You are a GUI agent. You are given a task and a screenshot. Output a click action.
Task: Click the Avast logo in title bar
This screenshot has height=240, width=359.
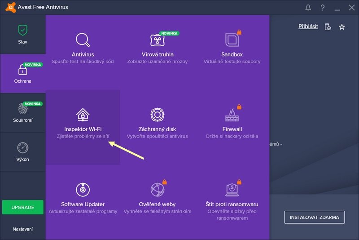coord(10,7)
